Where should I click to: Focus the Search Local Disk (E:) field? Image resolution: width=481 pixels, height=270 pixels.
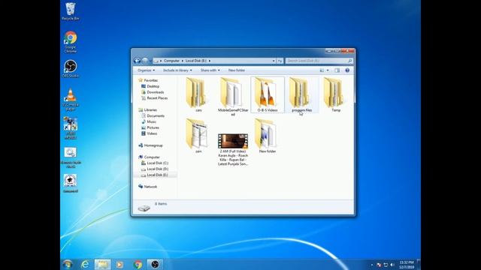coord(319,61)
